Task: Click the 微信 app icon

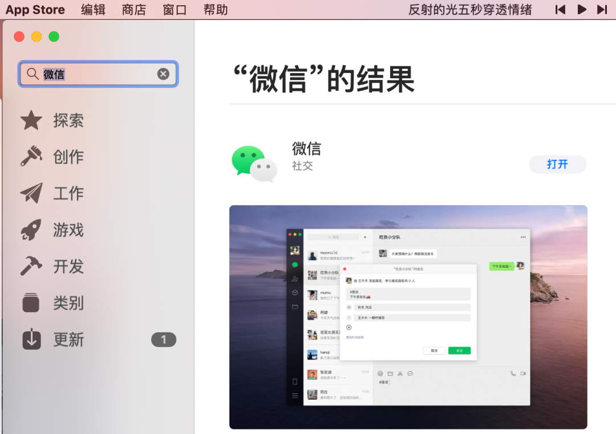Action: point(254,164)
